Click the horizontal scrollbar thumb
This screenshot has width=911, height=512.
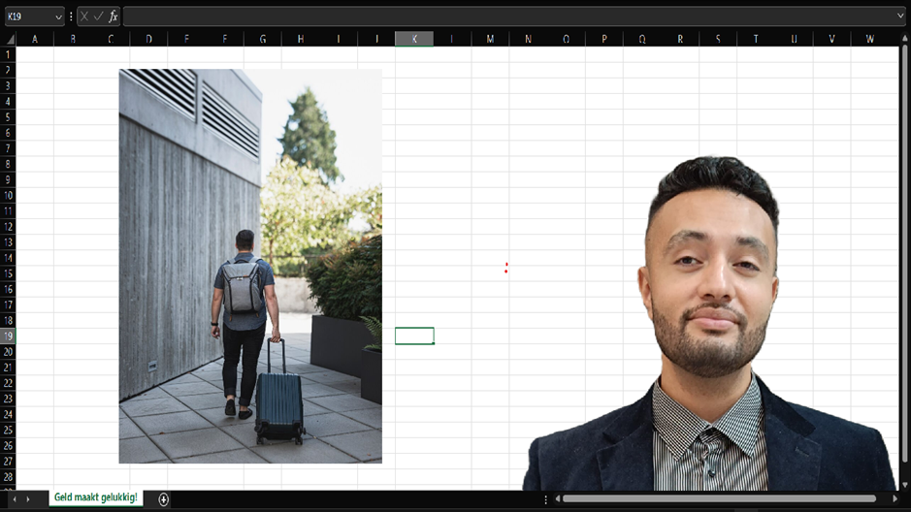pyautogui.click(x=718, y=499)
